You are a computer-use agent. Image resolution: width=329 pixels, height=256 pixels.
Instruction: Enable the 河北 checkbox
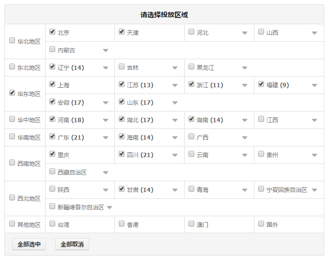click(191, 32)
